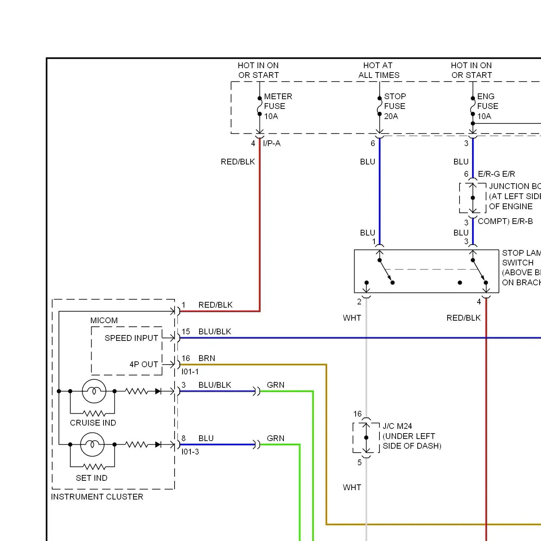This screenshot has height=541, width=541.
Task: Click the METER fuse symbol
Action: [259, 106]
